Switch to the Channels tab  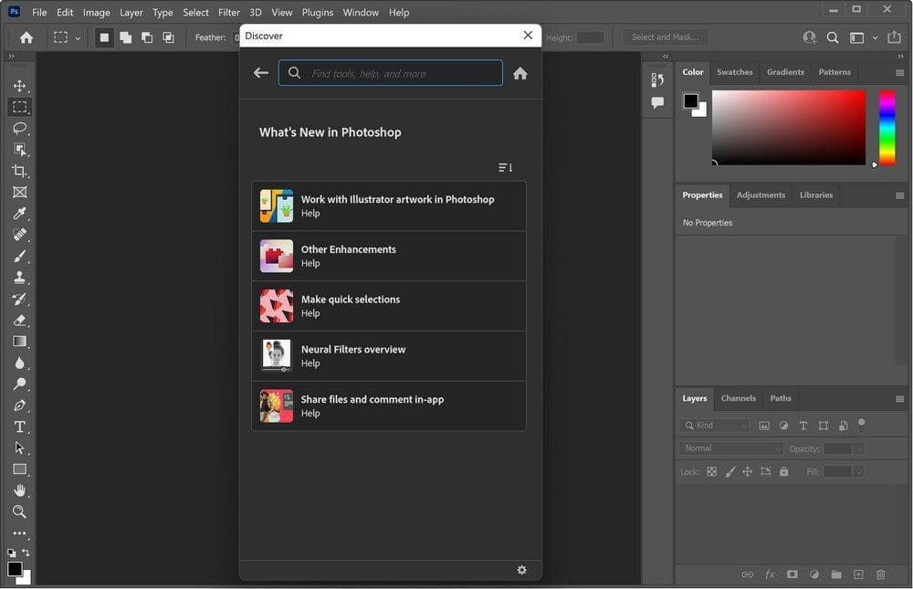point(739,398)
